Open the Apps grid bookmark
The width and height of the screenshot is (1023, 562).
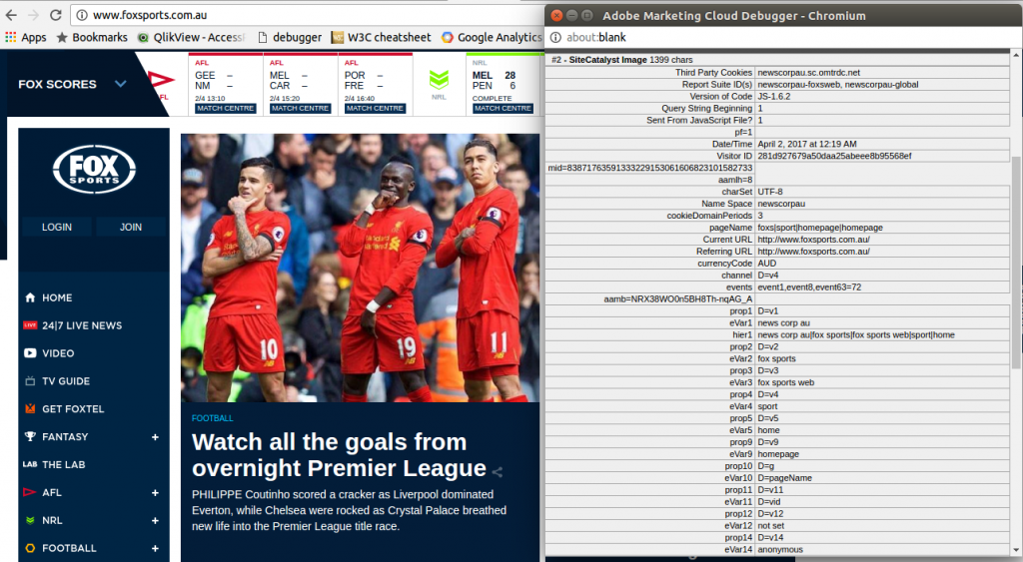click(25, 37)
